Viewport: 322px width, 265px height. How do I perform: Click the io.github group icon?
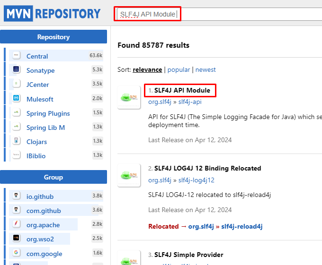[16, 196]
